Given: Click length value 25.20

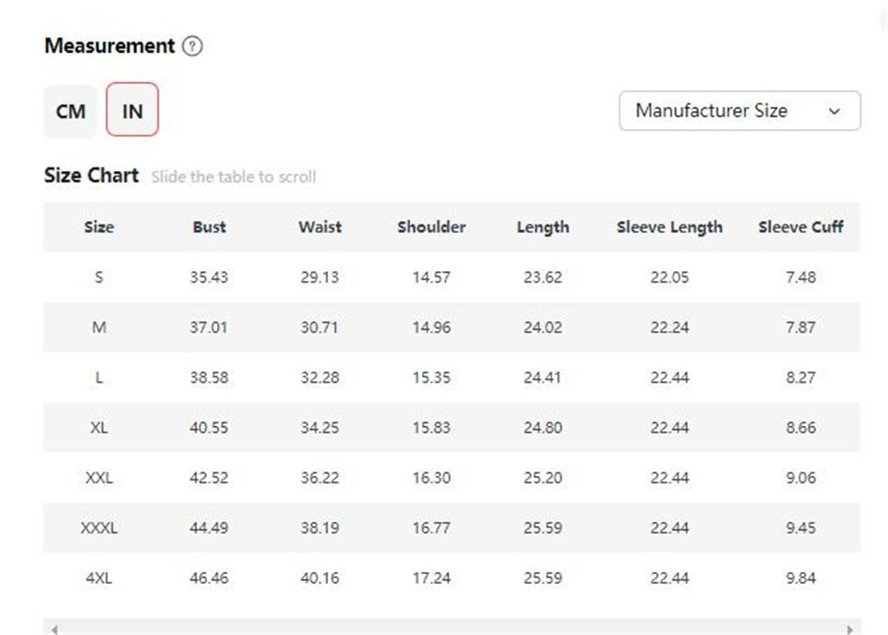Looking at the screenshot, I should click(543, 477).
